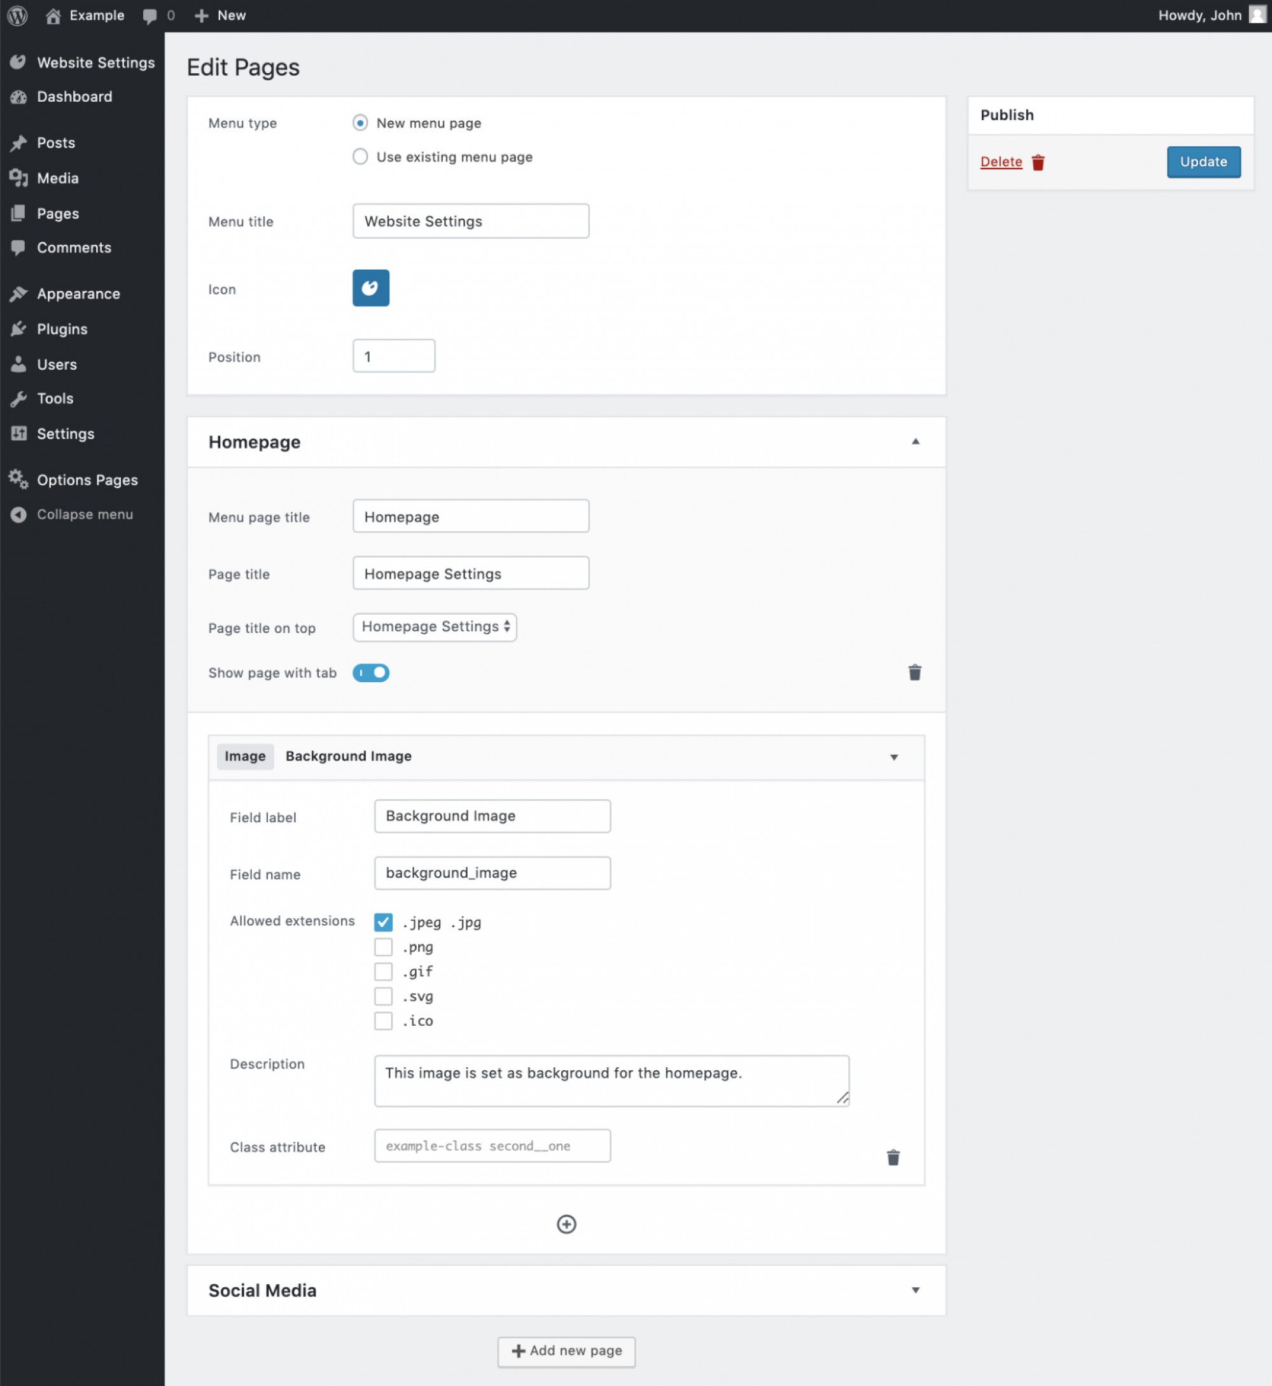
Task: Toggle the Show page with tab switch
Action: point(371,673)
